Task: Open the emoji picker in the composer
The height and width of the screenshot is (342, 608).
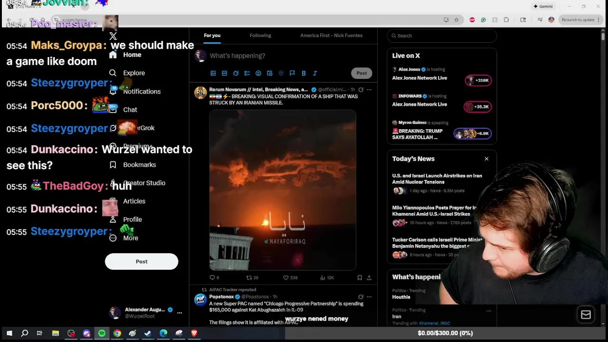Action: 258,73
